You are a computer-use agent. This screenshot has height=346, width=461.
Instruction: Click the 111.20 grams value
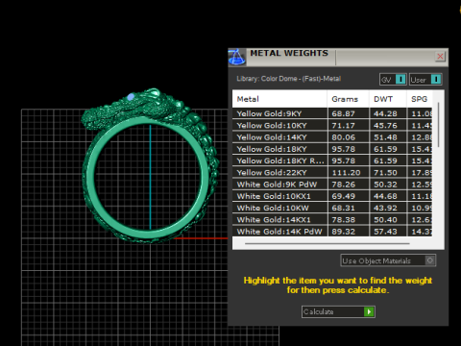coord(346,173)
